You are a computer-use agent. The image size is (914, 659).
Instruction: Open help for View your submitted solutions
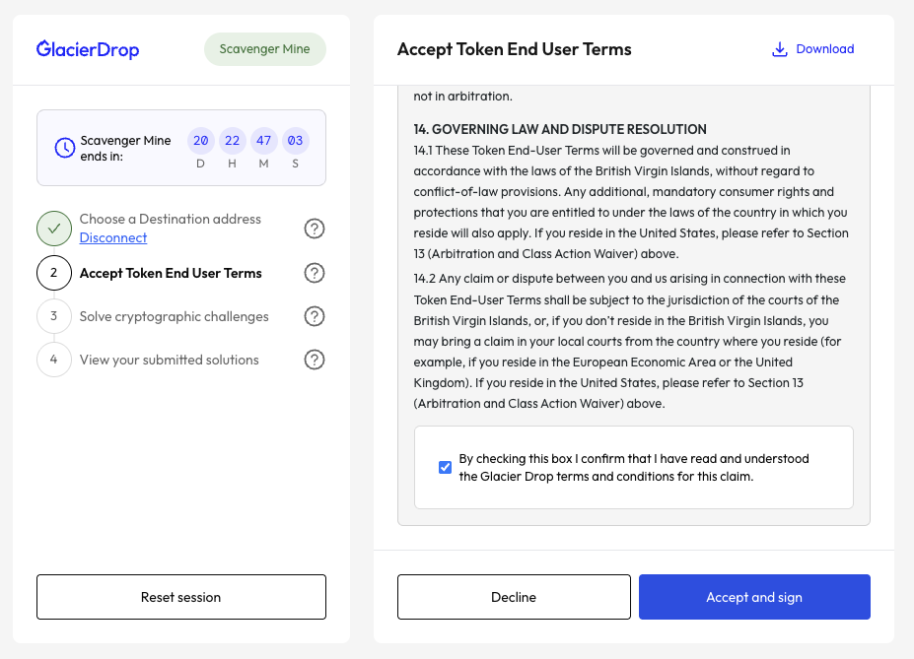click(x=315, y=360)
